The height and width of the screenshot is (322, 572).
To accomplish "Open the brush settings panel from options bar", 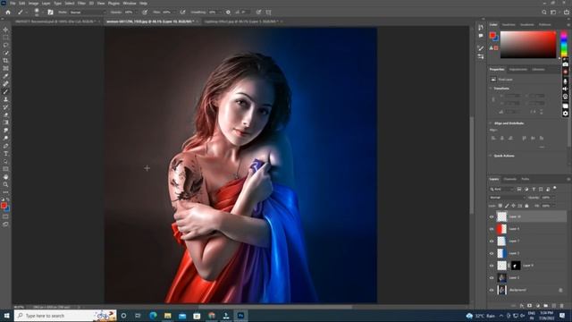I will [x=50, y=12].
